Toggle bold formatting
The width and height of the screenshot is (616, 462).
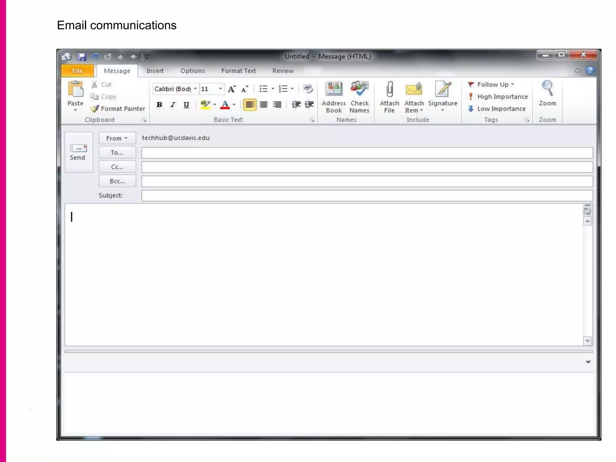click(159, 105)
